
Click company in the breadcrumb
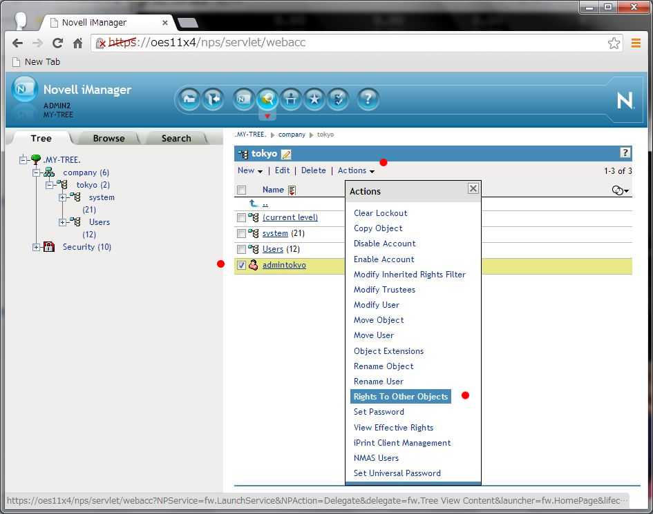coord(292,135)
